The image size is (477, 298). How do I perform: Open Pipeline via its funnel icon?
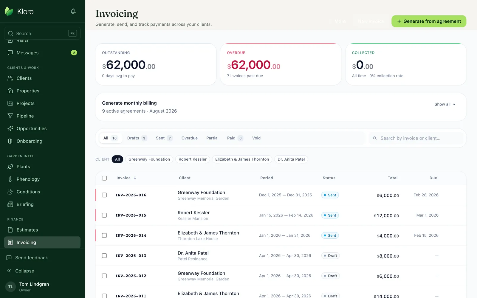click(10, 116)
